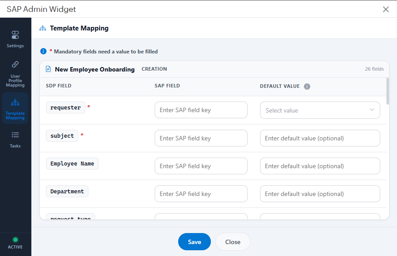This screenshot has height=256, width=397.
Task: Click the DEFAULT VALUE column header
Action: coord(280,86)
